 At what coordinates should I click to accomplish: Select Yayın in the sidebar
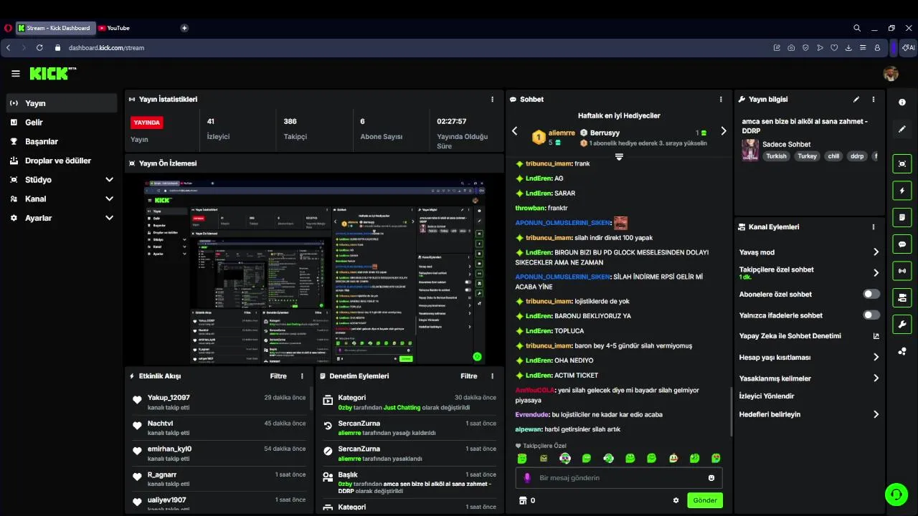(x=62, y=103)
